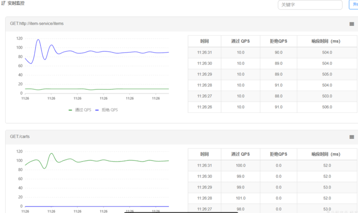Click the 实时监控 page heading text
This screenshot has height=213, width=358.
point(16,3)
